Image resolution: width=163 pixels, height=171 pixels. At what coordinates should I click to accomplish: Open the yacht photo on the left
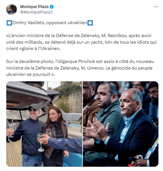coord(44,124)
